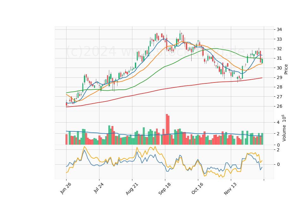
Task: Click the Oct 16 date label
Action: 197,188
